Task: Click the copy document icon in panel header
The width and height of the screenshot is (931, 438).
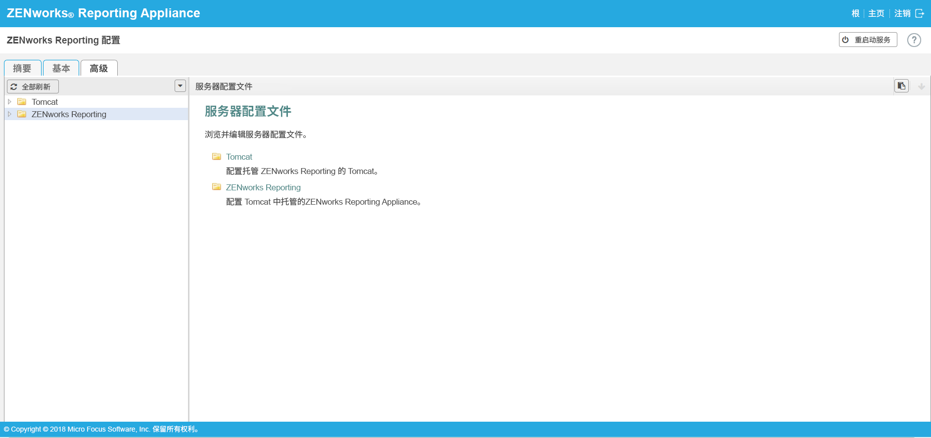Action: [x=901, y=86]
